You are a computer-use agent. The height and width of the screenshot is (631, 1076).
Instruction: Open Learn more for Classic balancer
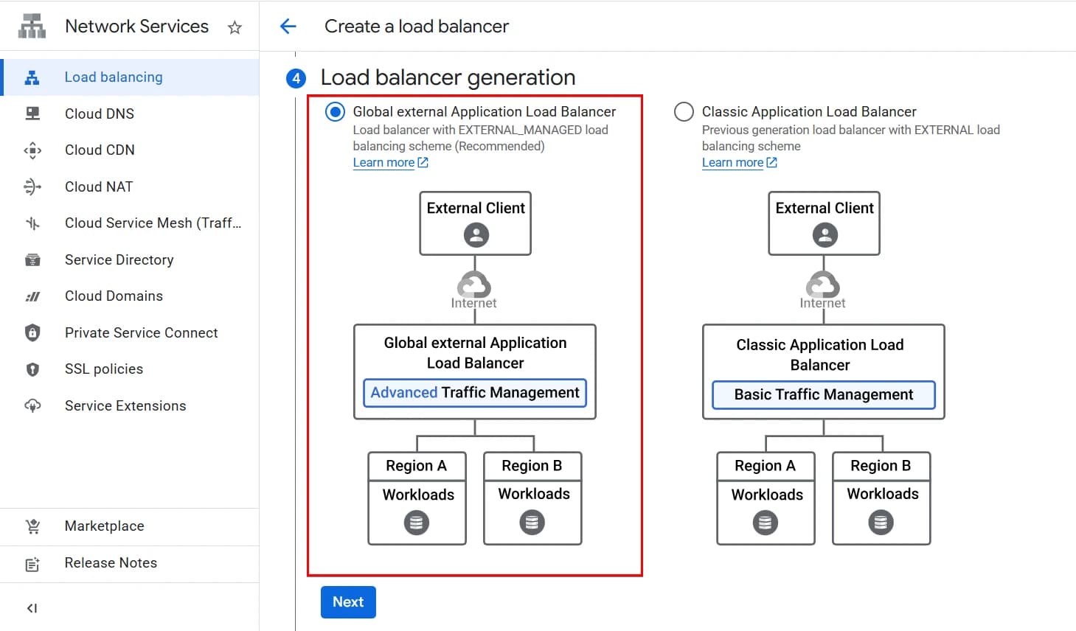click(x=733, y=162)
